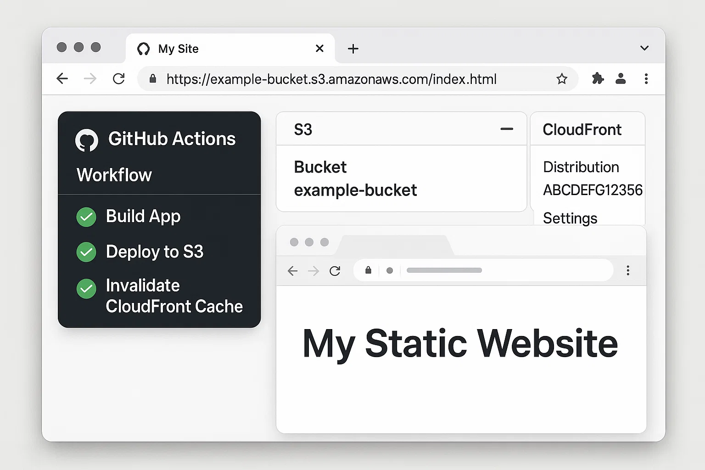Close the My Site tab

coord(320,48)
